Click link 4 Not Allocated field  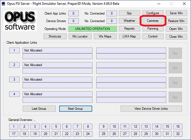click(x=57, y=94)
